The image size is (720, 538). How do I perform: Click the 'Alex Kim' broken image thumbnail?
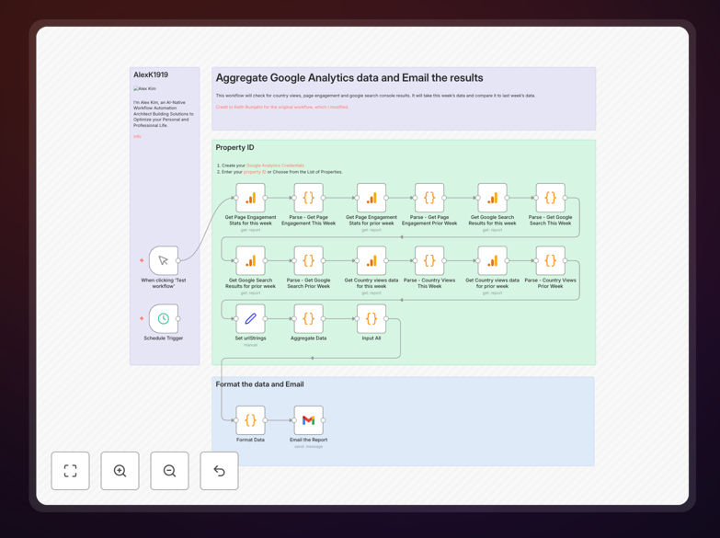coord(144,88)
